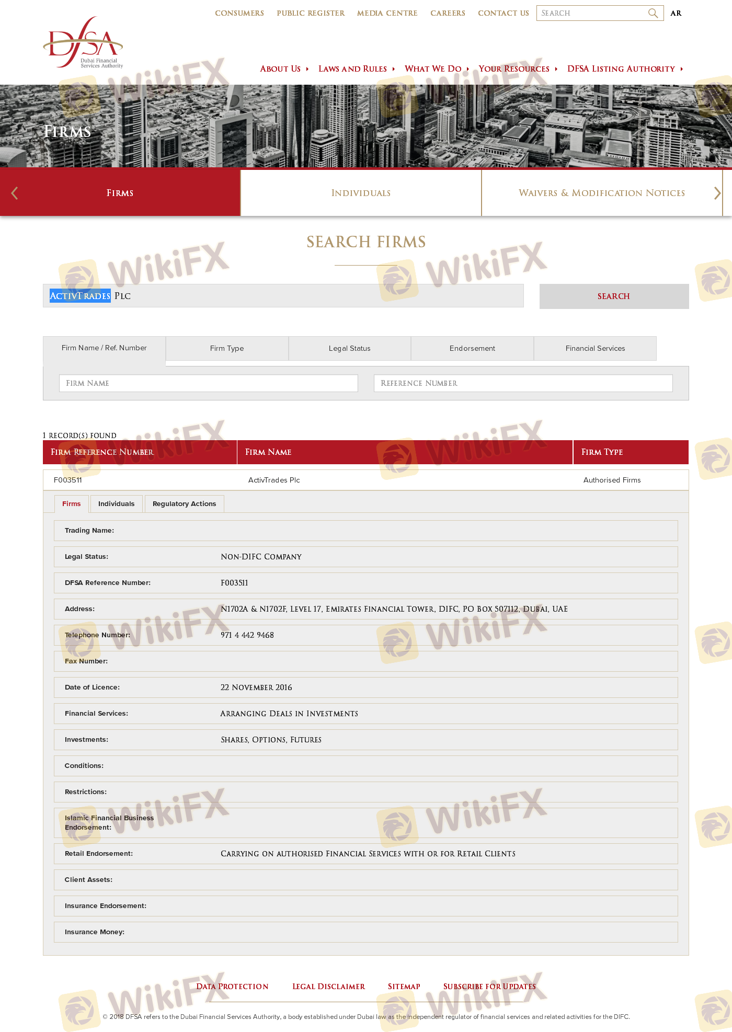The height and width of the screenshot is (1032, 732).
Task: Click Firm Reference Number column header
Action: 140,452
